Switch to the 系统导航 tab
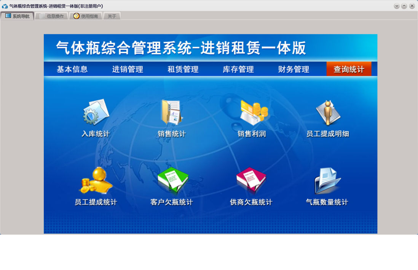 (x=18, y=16)
